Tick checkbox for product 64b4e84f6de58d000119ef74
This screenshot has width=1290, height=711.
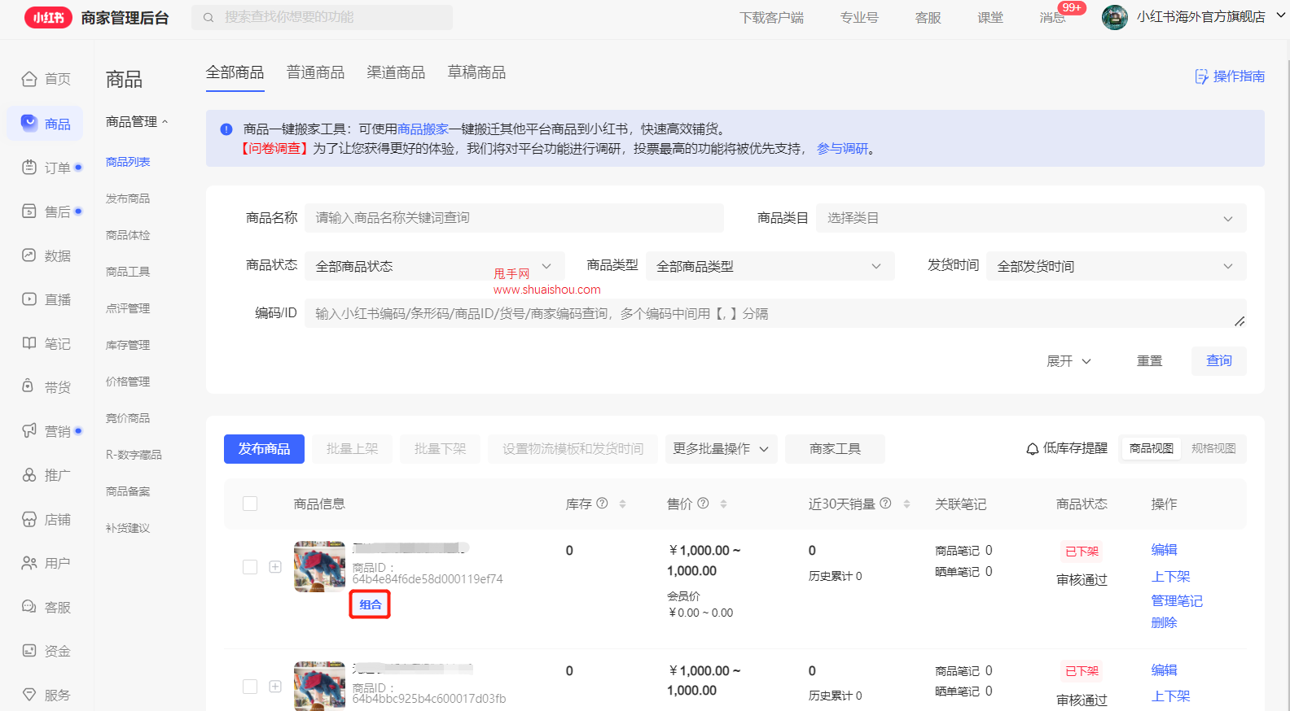click(x=250, y=567)
